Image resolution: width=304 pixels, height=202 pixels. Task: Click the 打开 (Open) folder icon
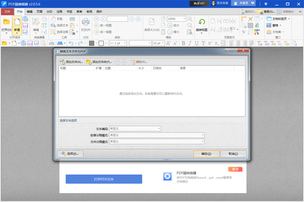pos(6,22)
